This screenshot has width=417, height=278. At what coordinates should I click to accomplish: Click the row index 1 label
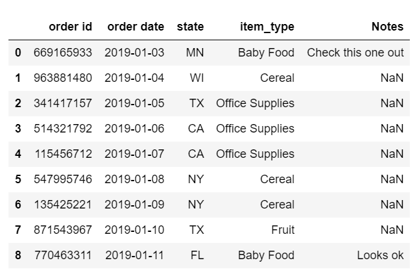[18, 78]
